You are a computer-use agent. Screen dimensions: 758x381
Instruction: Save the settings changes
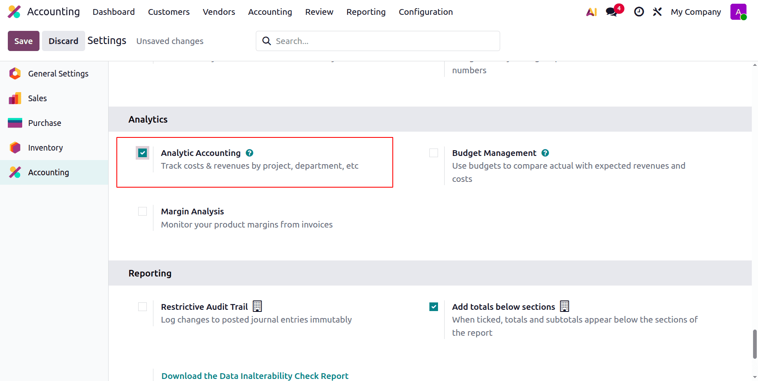coord(23,41)
